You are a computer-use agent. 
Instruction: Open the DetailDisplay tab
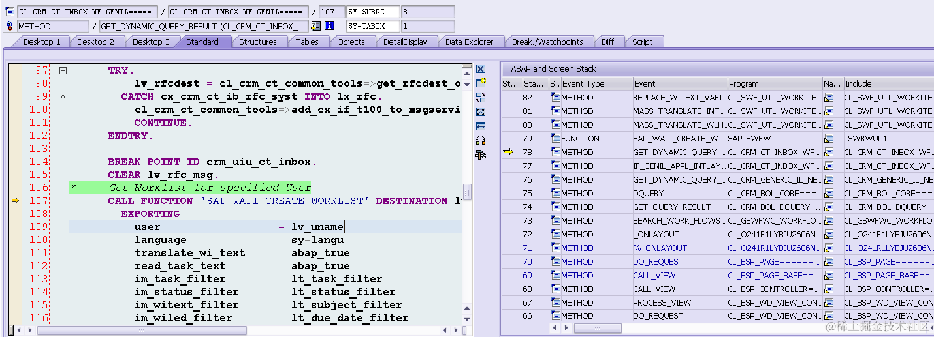[405, 42]
